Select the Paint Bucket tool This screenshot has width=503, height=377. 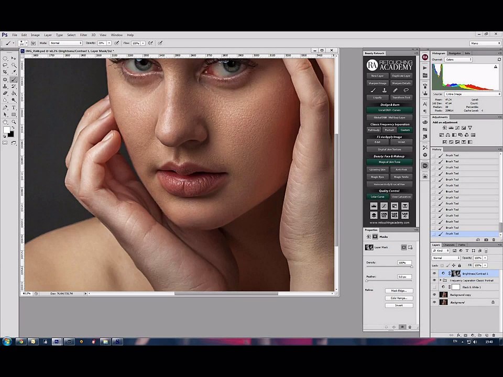(x=14, y=93)
